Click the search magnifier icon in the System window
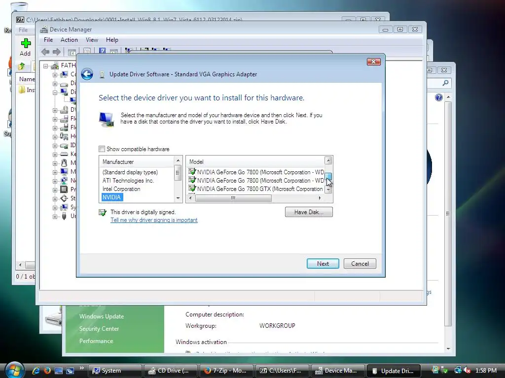The image size is (505, 378). (445, 83)
